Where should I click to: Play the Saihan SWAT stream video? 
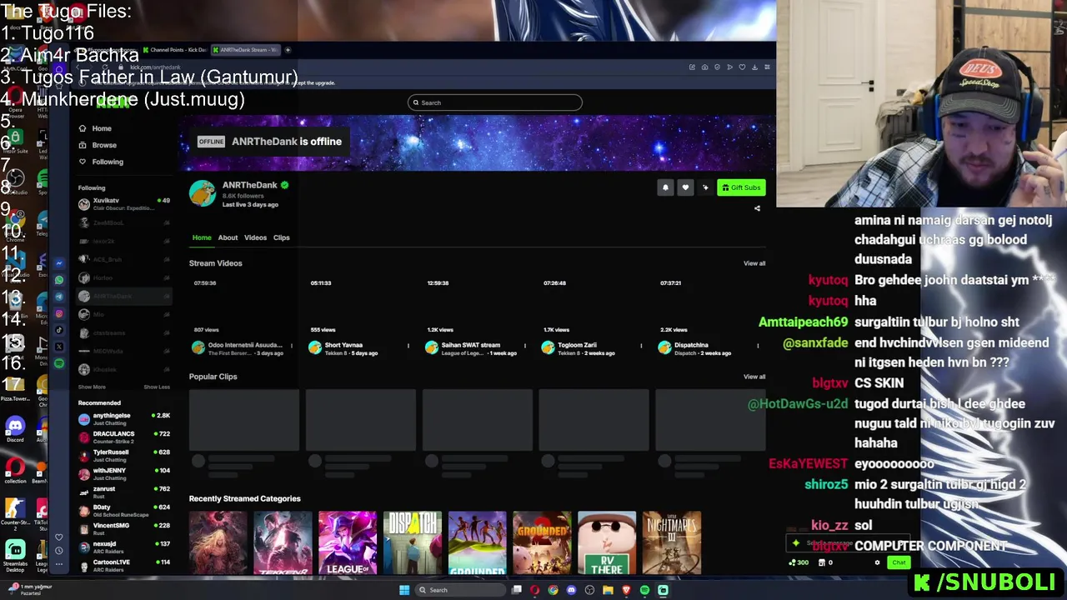[x=477, y=305]
